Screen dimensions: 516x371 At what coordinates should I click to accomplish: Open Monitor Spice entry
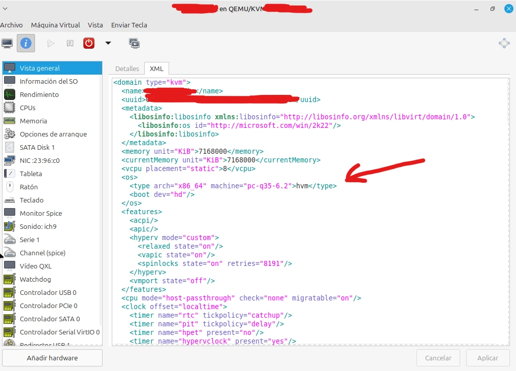(x=52, y=213)
